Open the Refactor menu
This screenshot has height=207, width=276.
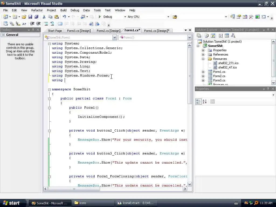click(x=37, y=10)
